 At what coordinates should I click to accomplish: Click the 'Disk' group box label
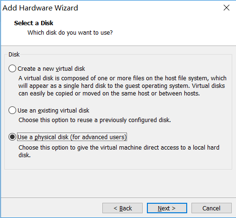(14, 55)
